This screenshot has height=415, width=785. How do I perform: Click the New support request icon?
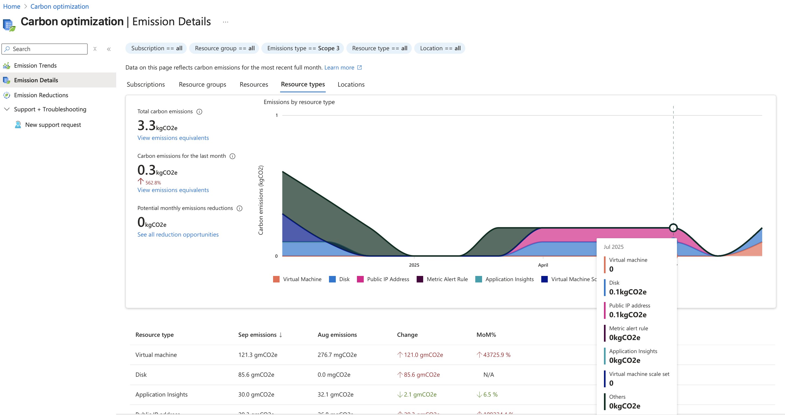click(x=18, y=125)
